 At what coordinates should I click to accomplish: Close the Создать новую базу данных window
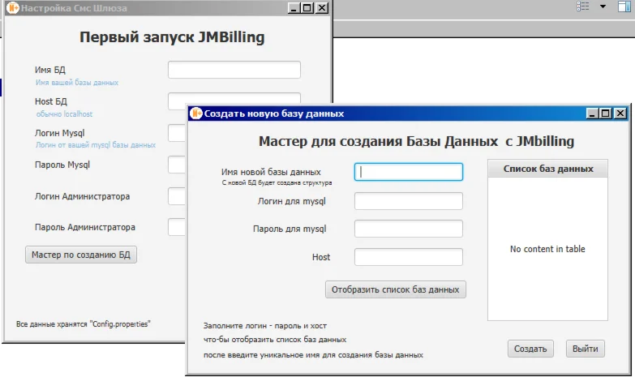click(620, 114)
